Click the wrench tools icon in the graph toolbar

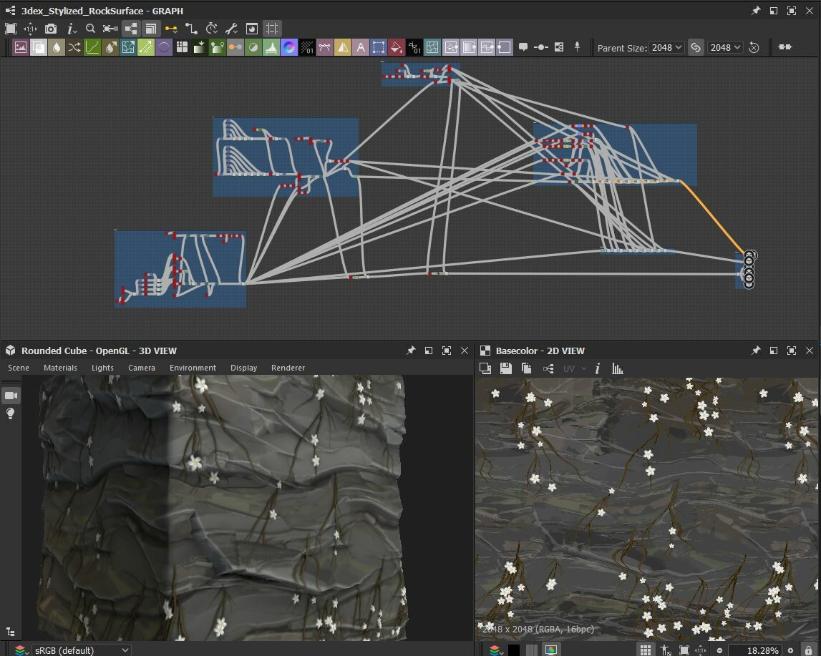tap(230, 29)
